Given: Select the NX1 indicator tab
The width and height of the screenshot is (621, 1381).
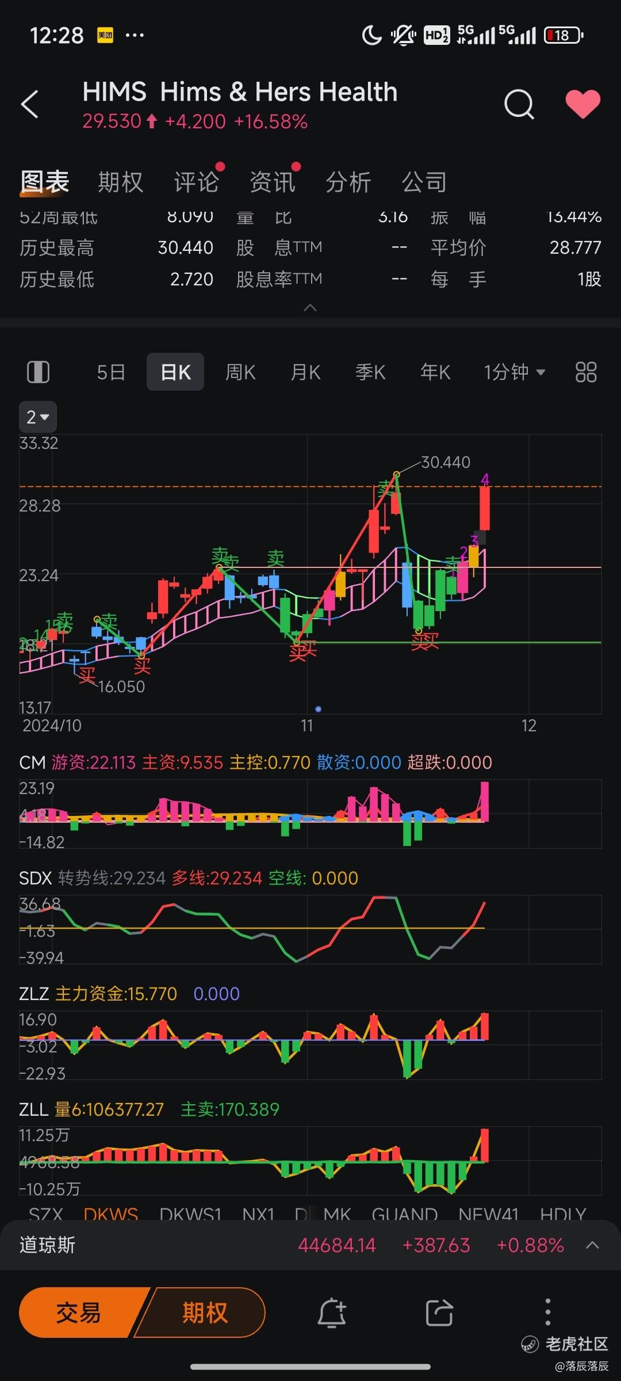Looking at the screenshot, I should (x=258, y=1214).
